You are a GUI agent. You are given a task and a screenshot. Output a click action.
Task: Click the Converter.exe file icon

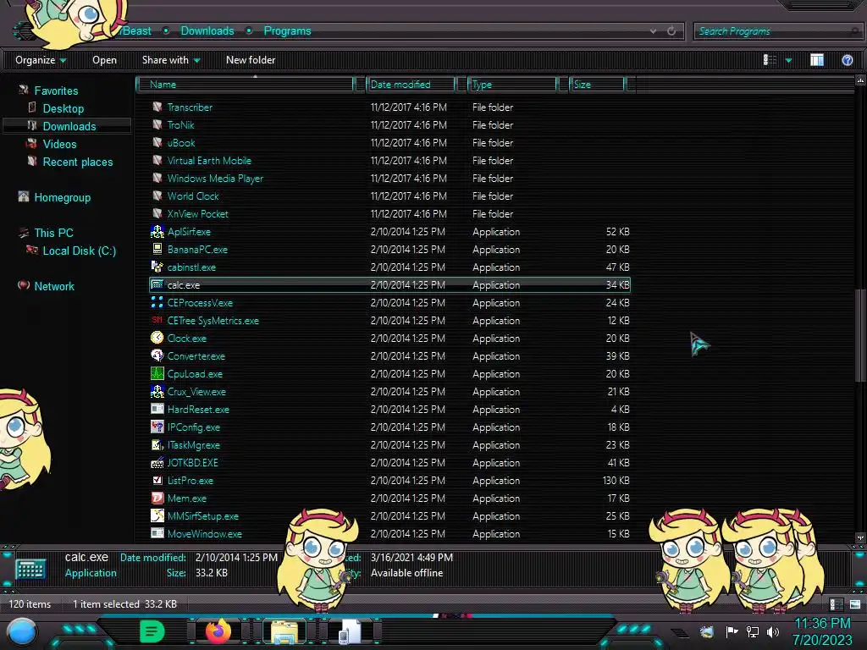click(157, 355)
